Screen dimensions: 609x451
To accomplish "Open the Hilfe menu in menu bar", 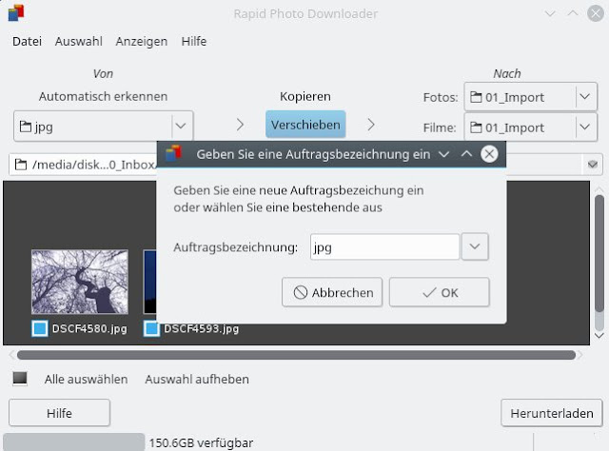I will (x=194, y=41).
